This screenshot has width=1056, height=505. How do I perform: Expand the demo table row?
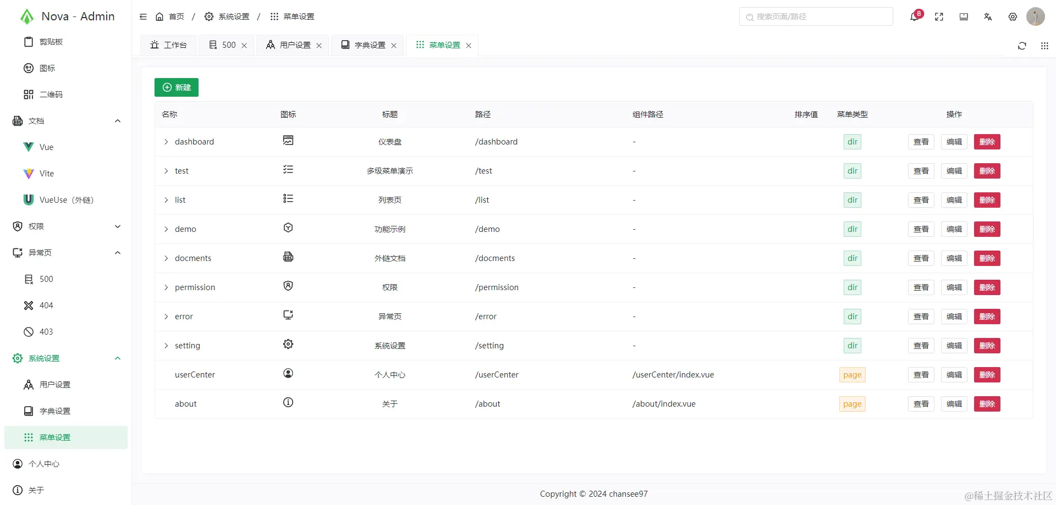[166, 229]
